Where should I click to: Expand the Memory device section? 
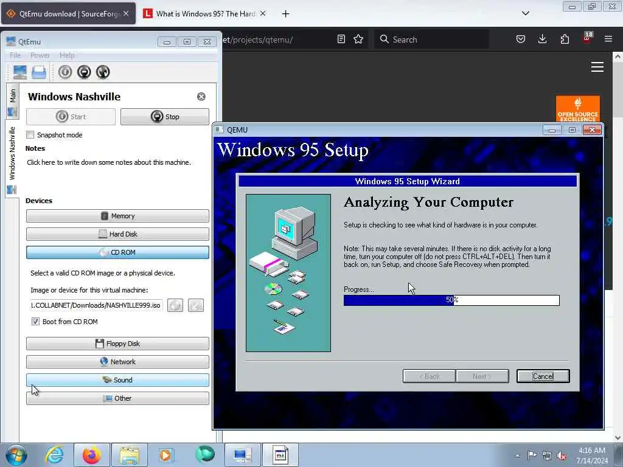[117, 216]
